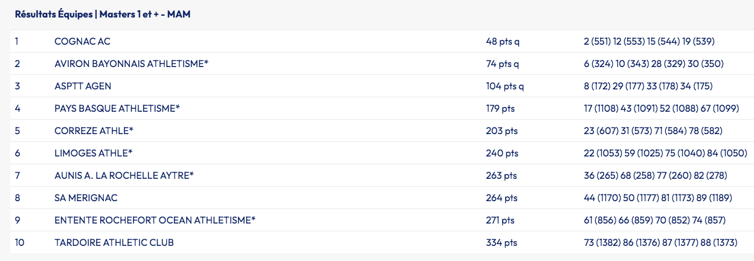Select the 179 pts score cell
This screenshot has height=261, width=754.
click(x=501, y=109)
